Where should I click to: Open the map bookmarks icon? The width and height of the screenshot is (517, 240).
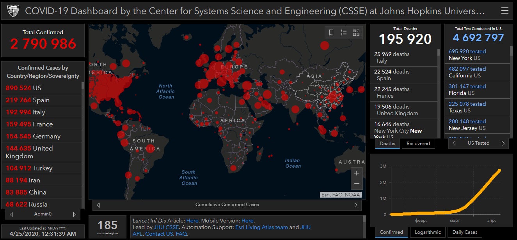coord(331,33)
